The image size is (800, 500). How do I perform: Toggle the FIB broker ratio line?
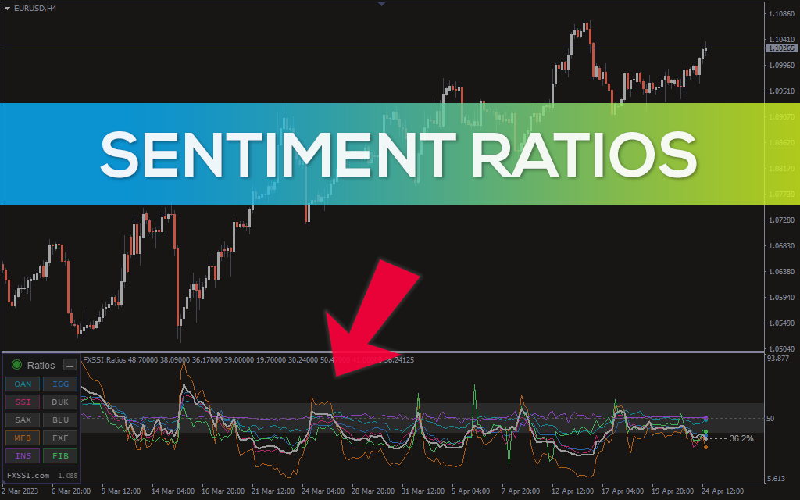tap(60, 455)
